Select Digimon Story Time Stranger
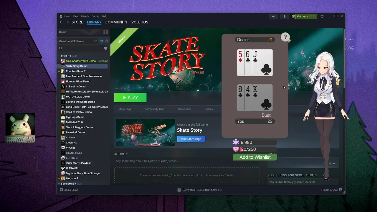Viewport: 377px width, 212px height. point(83,173)
